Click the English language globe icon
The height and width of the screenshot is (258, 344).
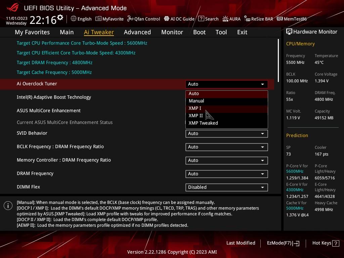(74, 19)
